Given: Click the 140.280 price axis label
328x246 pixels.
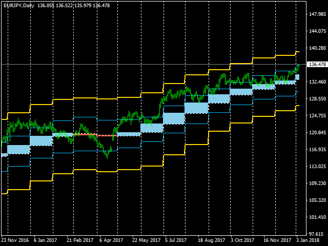Looking at the screenshot, I should coord(317,48).
